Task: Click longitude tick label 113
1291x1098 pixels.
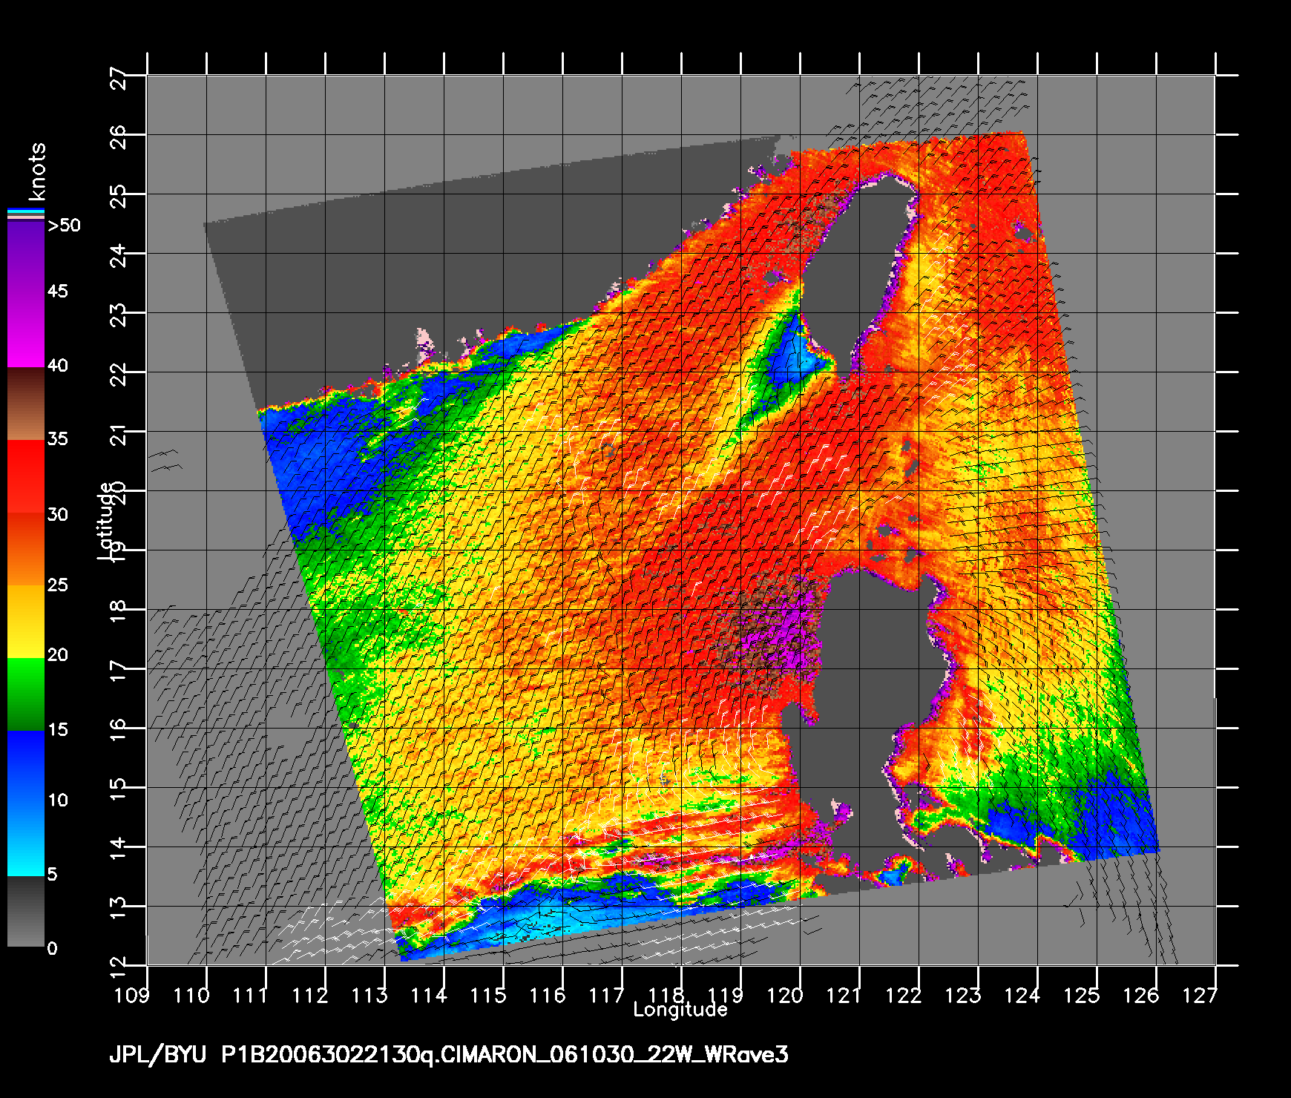Action: [x=369, y=995]
